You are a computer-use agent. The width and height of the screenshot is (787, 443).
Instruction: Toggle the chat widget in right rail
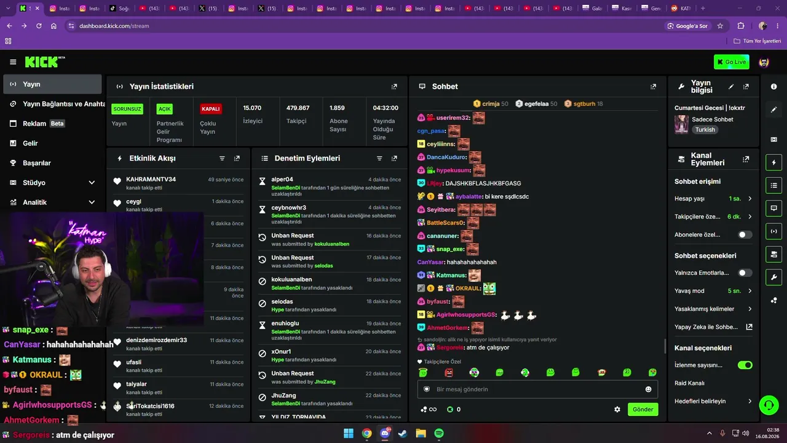point(773,209)
